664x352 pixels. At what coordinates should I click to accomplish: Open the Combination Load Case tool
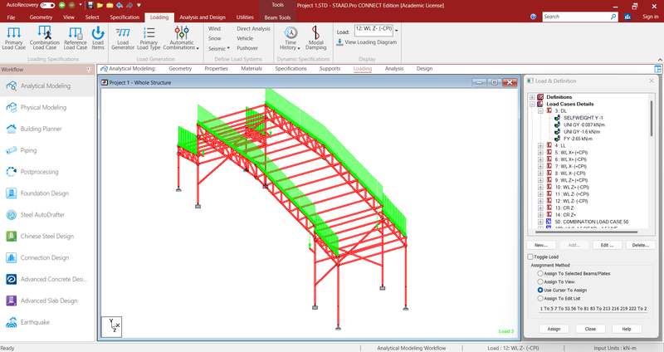tap(45, 37)
